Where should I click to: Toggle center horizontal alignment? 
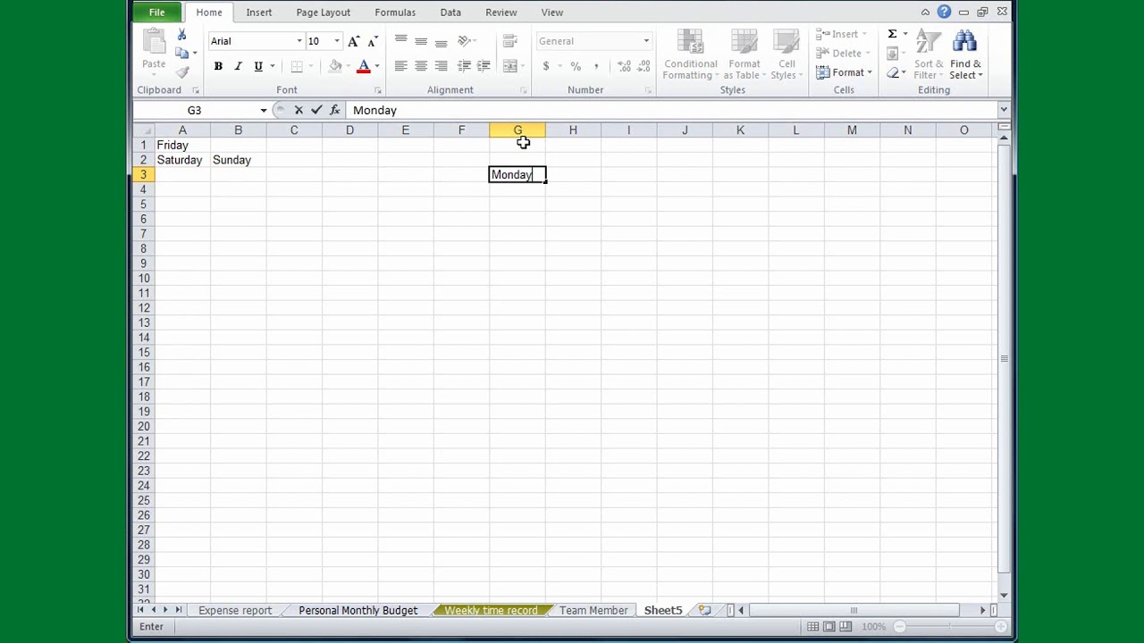[421, 66]
